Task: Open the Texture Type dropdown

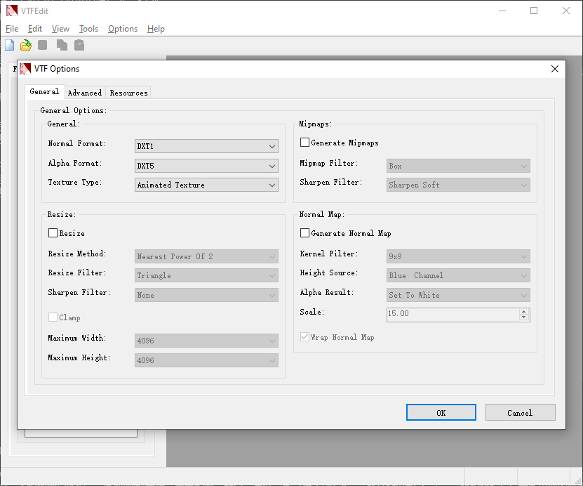Action: tap(206, 185)
